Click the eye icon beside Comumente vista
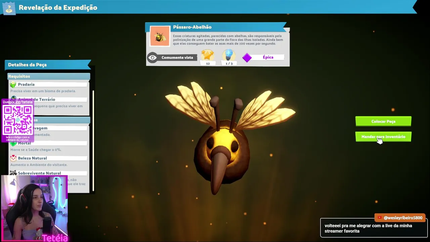The image size is (430, 242). [x=153, y=57]
